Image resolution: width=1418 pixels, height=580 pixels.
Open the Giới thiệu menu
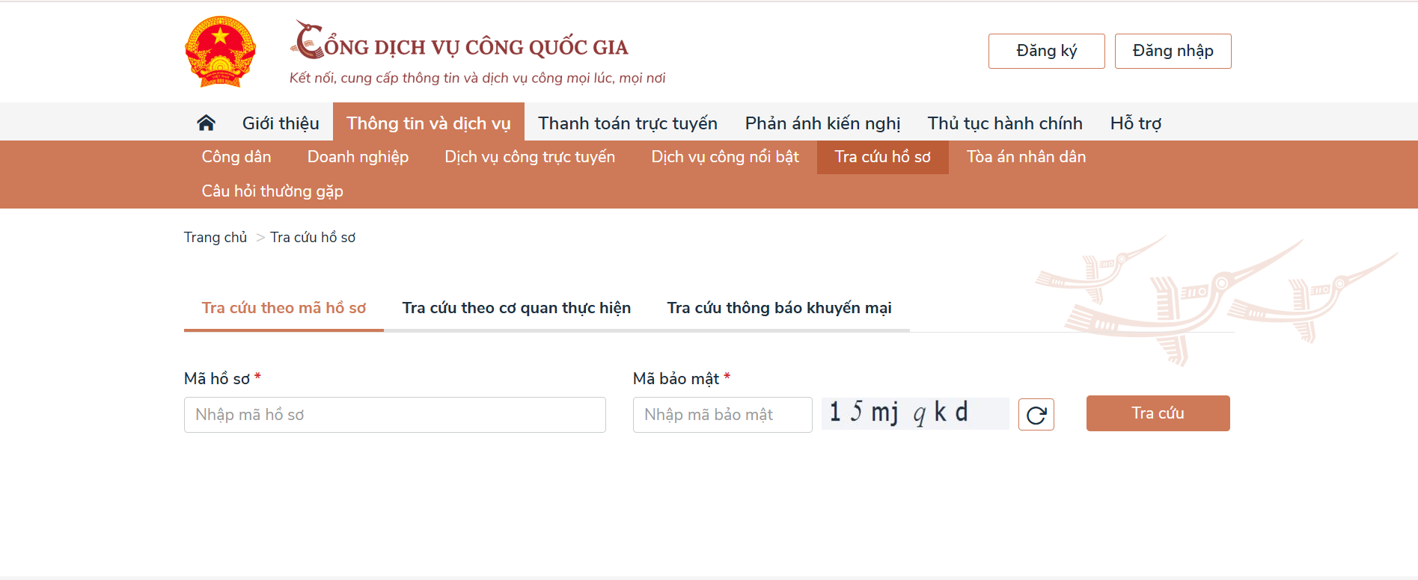pyautogui.click(x=281, y=123)
